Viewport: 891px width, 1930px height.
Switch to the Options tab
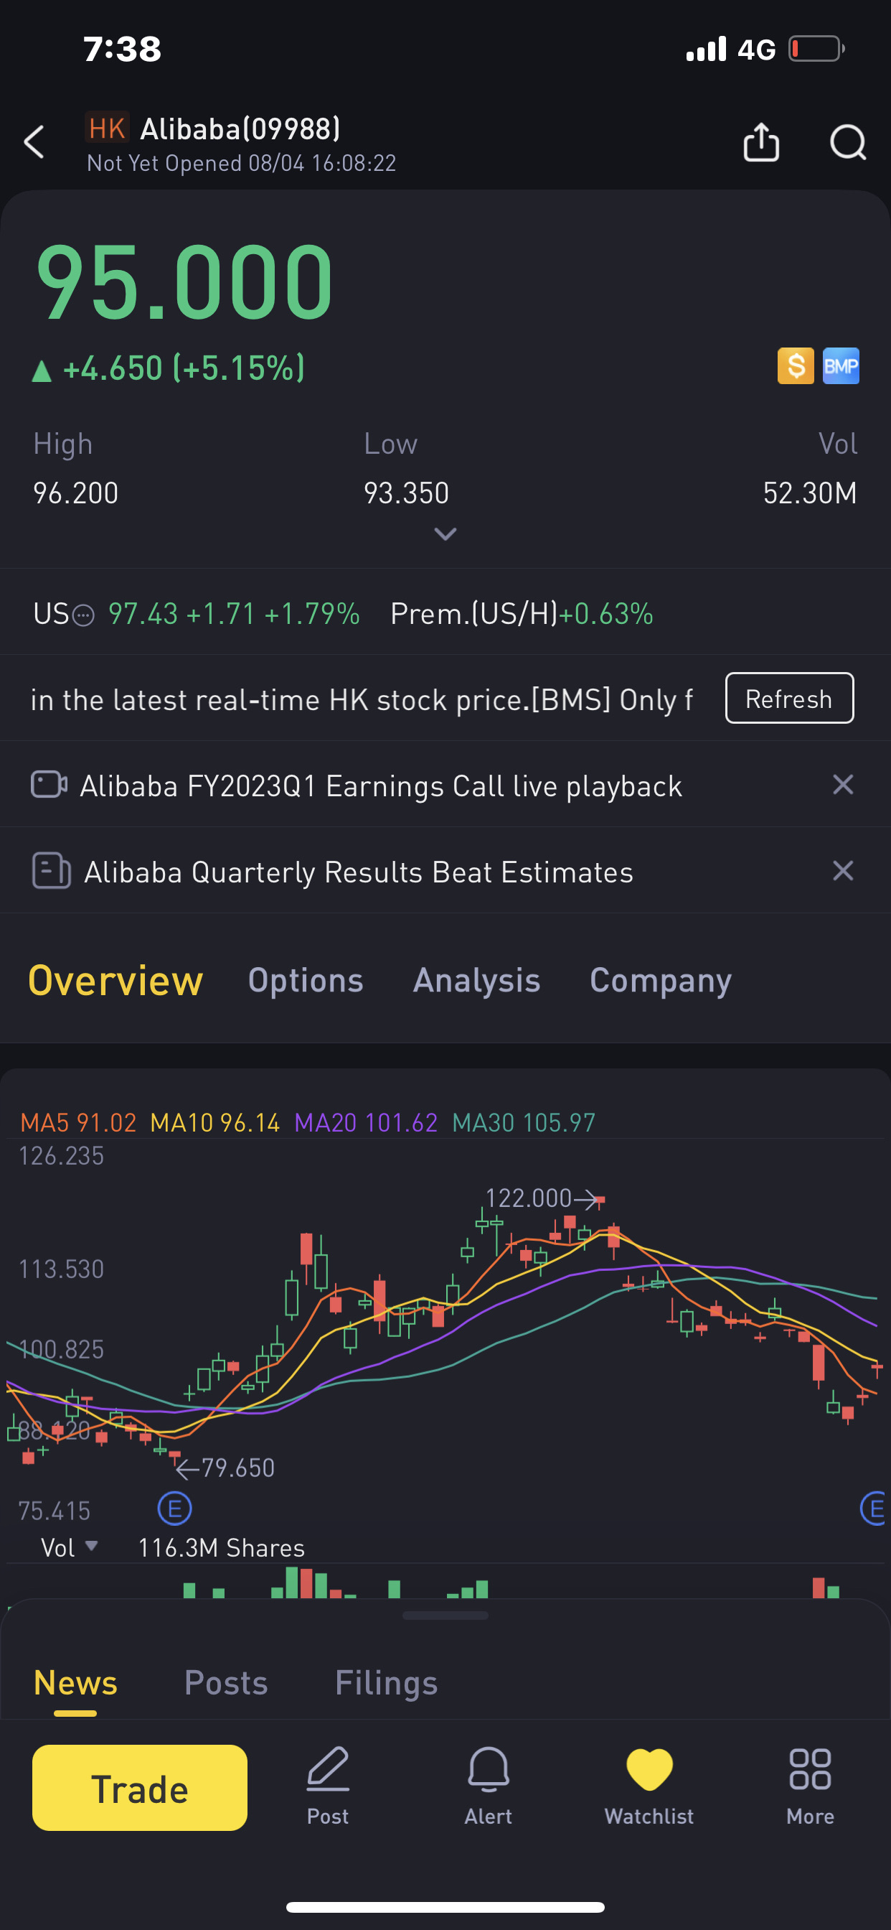point(306,981)
